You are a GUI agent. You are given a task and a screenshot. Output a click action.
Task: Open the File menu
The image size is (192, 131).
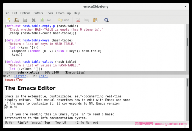pyautogui.click(x=7, y=13)
